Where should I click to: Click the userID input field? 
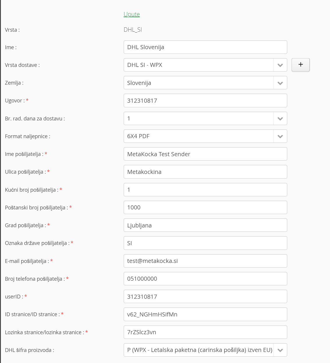pos(205,296)
